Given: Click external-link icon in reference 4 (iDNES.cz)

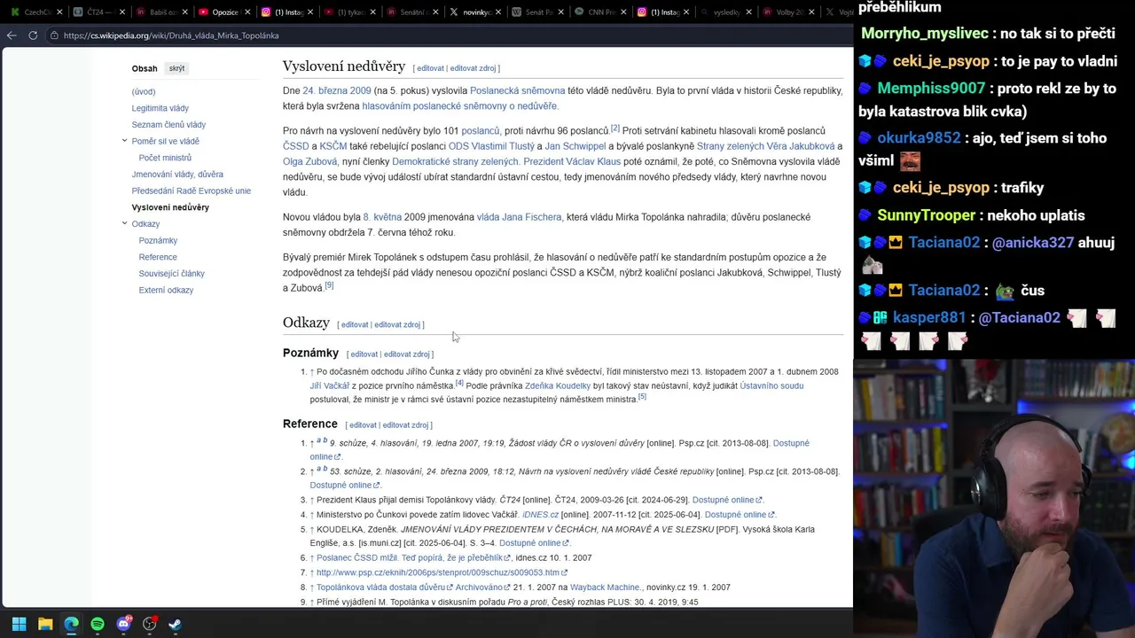Looking at the screenshot, I should [771, 515].
